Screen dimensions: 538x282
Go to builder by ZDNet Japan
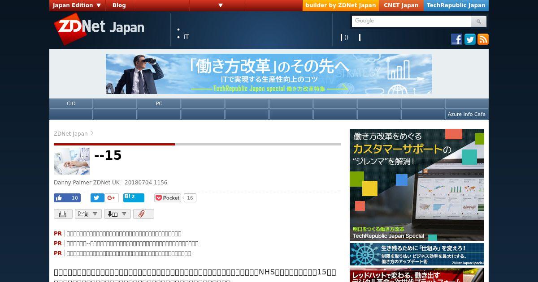[x=341, y=5]
